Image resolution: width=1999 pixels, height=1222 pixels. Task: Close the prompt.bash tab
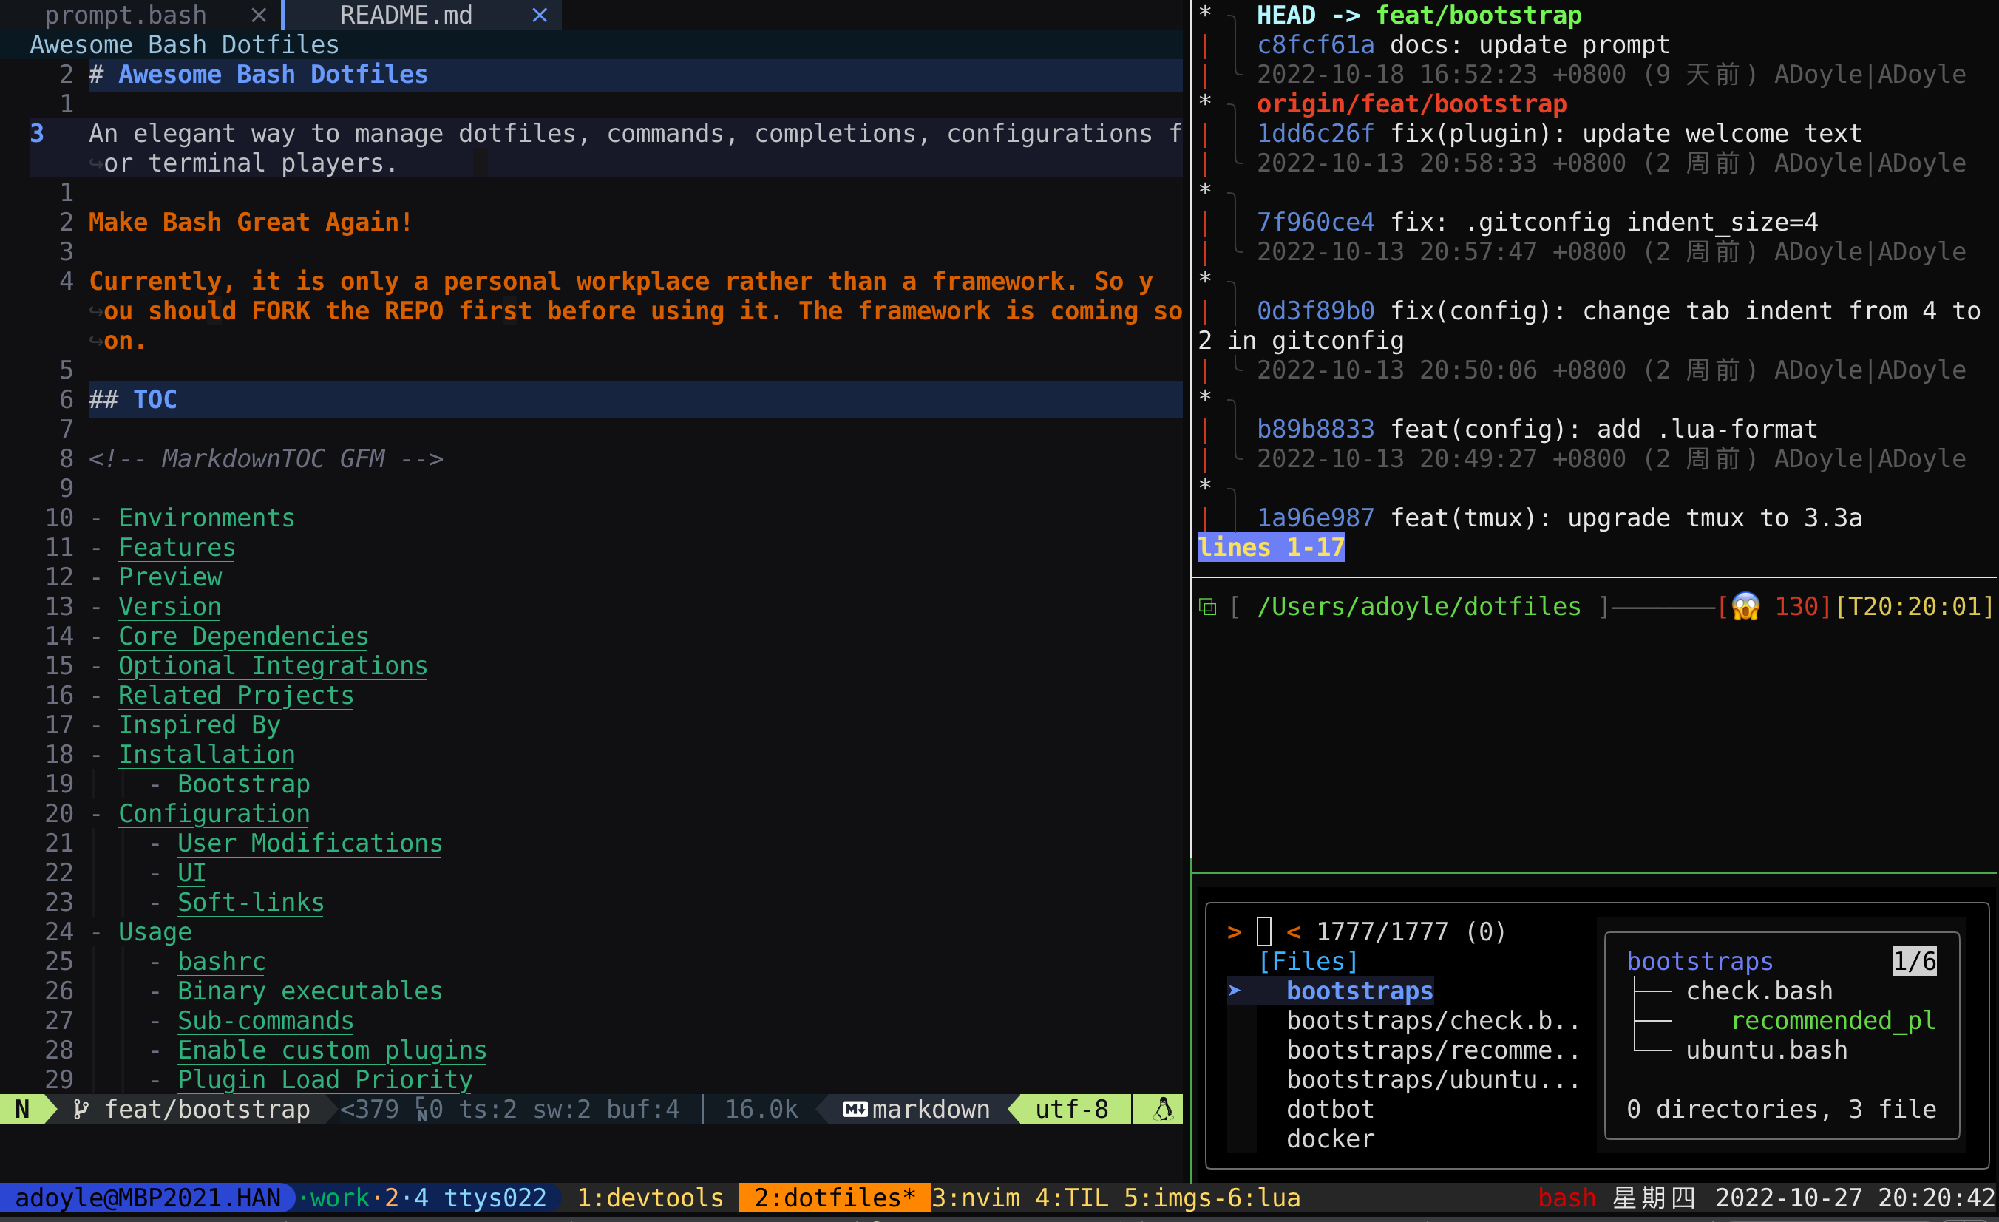[x=258, y=16]
